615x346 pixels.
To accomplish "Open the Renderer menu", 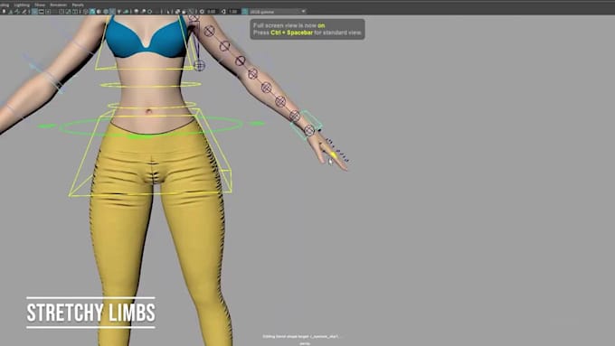I will tap(58, 5).
